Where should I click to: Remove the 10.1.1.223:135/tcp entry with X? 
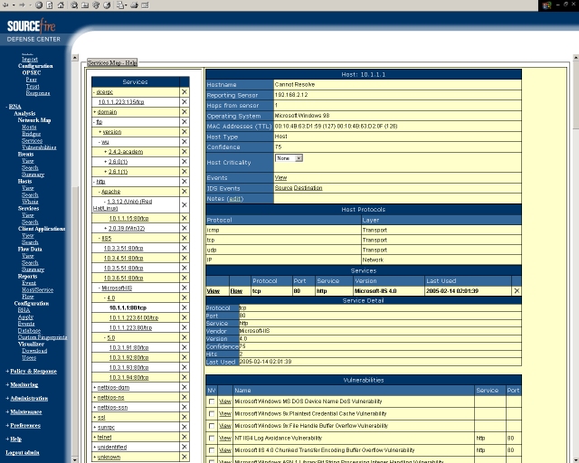coord(185,102)
